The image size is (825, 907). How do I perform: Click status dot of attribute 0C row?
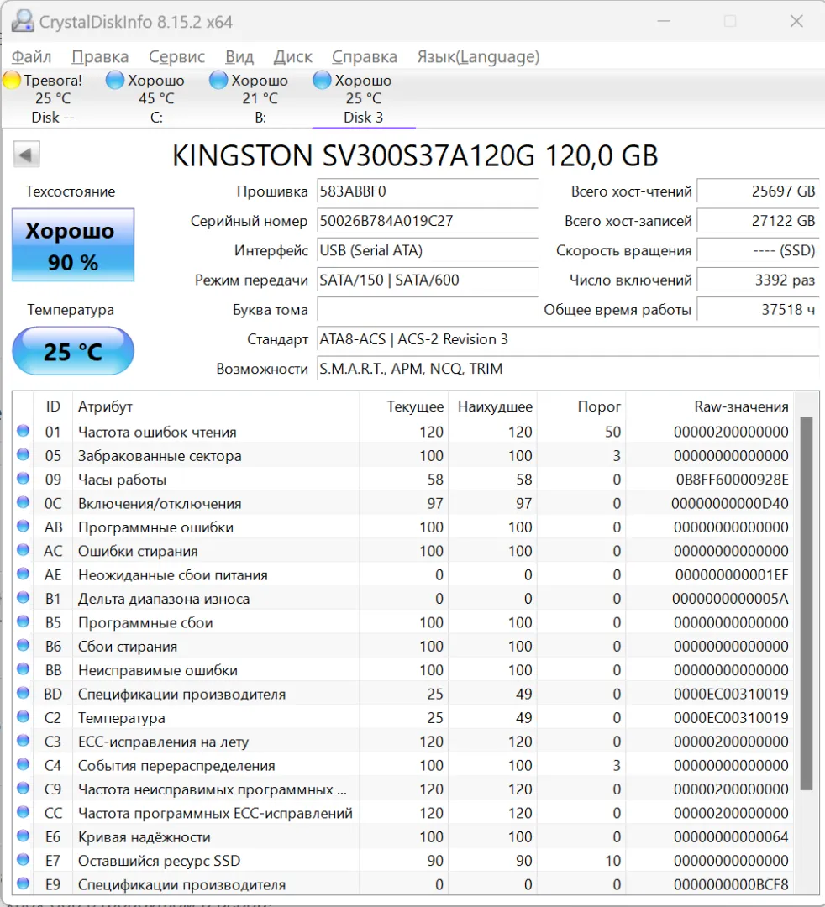(x=24, y=502)
